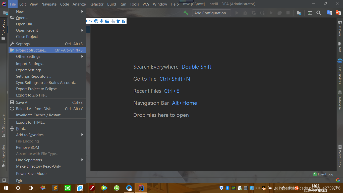Expand the Line Separators submenu
The width and height of the screenshot is (343, 193).
[47, 160]
